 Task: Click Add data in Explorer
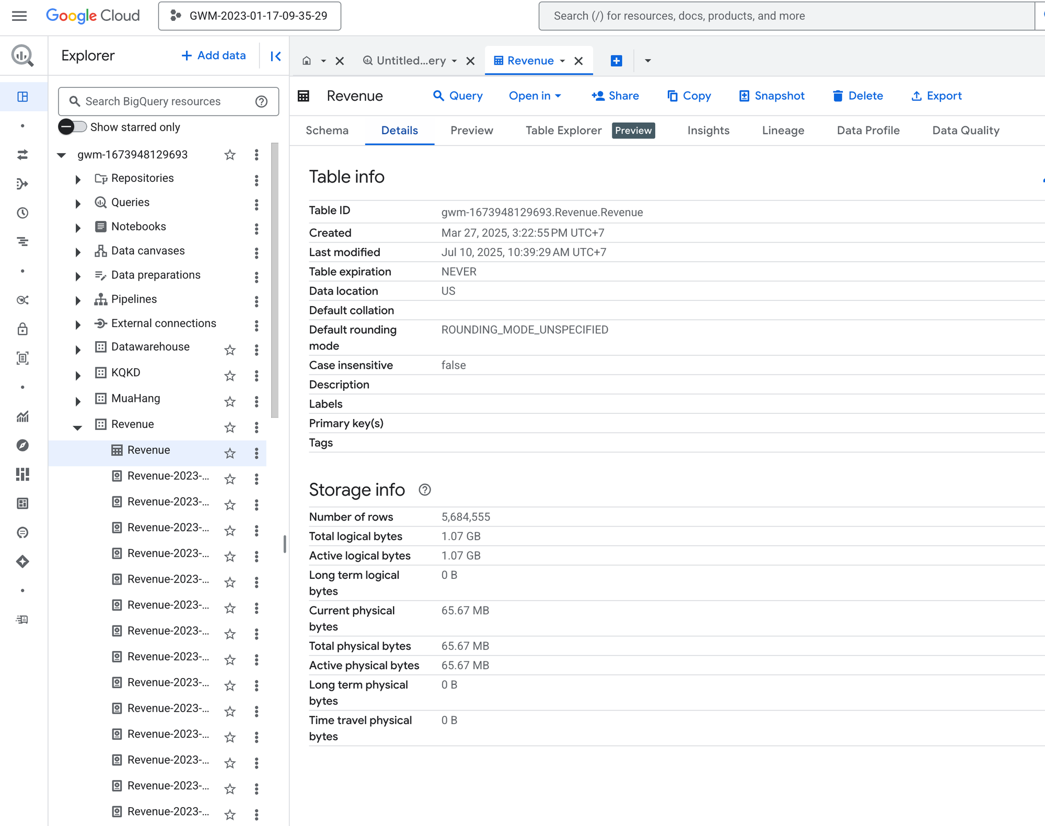[x=213, y=55]
